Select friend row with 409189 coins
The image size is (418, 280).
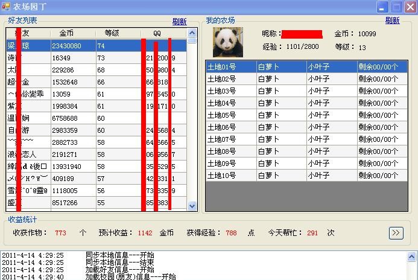pos(97,179)
